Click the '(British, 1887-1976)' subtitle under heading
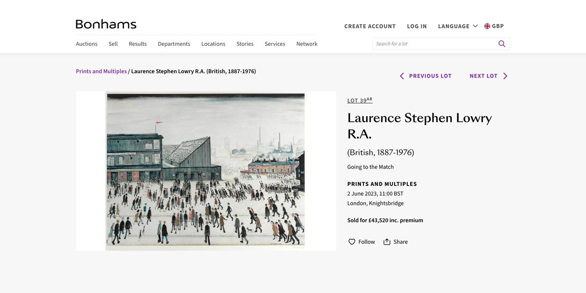The height and width of the screenshot is (293, 586). (x=381, y=152)
